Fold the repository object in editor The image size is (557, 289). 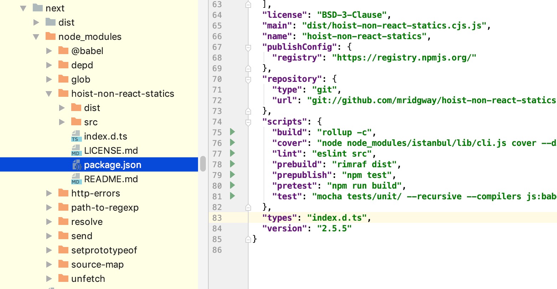[x=248, y=79]
